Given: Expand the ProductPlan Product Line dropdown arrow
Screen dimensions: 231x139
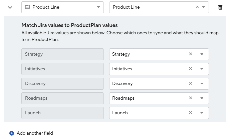Looking at the screenshot, I should coord(204,7).
